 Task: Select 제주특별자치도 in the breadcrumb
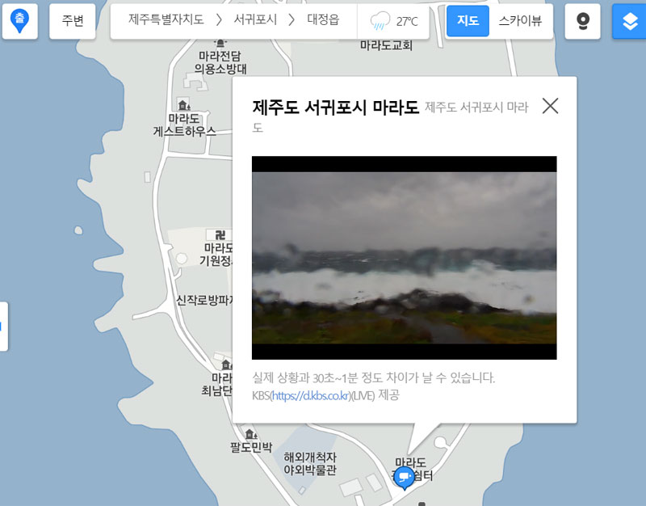[x=166, y=19]
